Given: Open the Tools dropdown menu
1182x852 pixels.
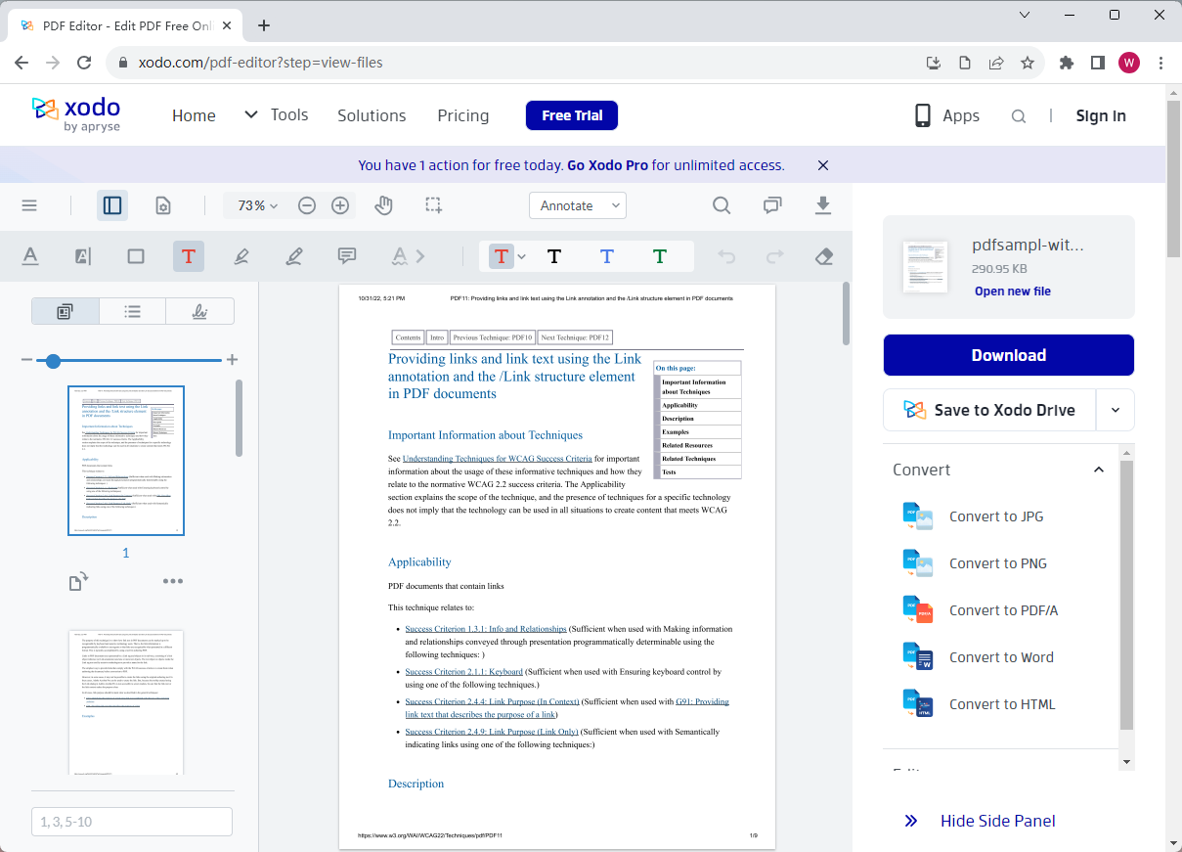Looking at the screenshot, I should coord(276,114).
